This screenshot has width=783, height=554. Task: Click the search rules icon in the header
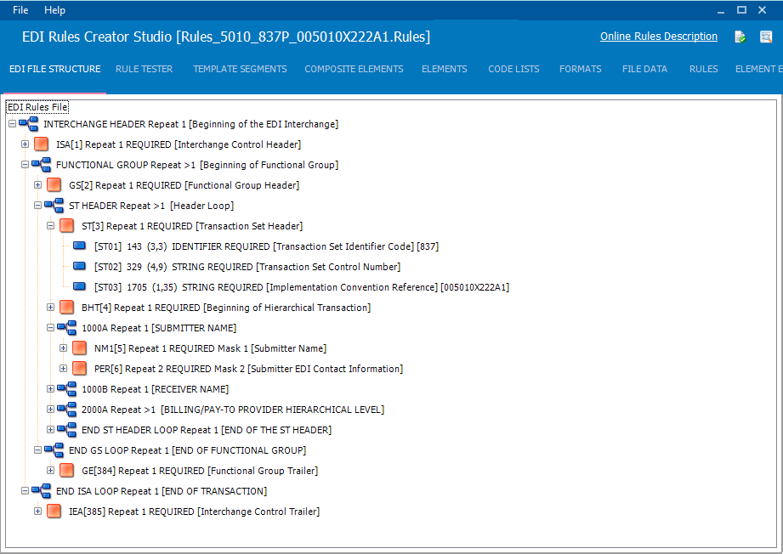[x=765, y=37]
